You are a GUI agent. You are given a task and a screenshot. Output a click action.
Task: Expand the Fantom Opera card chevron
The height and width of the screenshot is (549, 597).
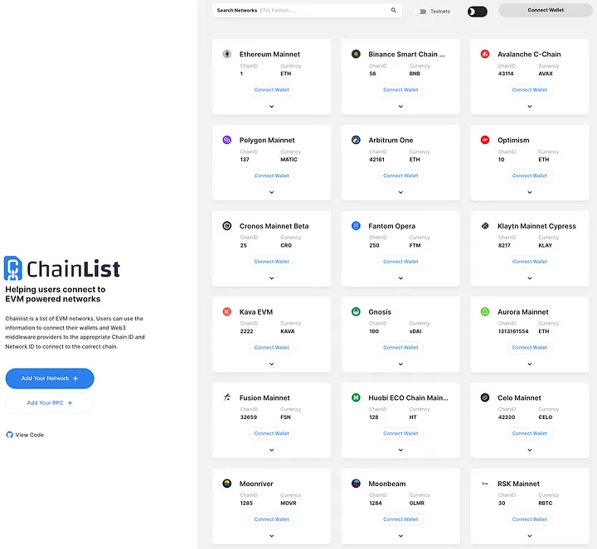pyautogui.click(x=400, y=278)
